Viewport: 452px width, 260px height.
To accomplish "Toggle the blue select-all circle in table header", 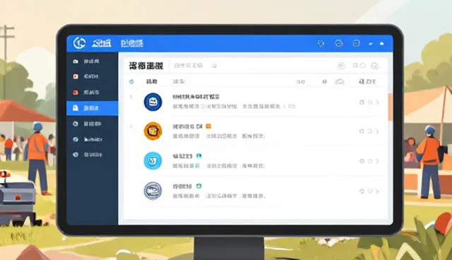I will pyautogui.click(x=131, y=82).
